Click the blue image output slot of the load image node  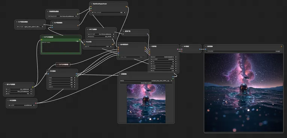[x=173, y=77]
